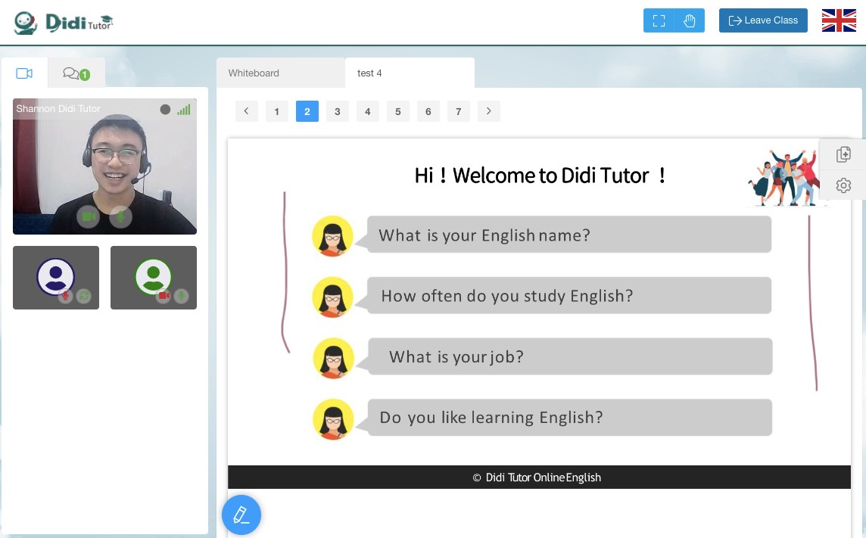
Task: Click the add document icon
Action: coord(843,154)
